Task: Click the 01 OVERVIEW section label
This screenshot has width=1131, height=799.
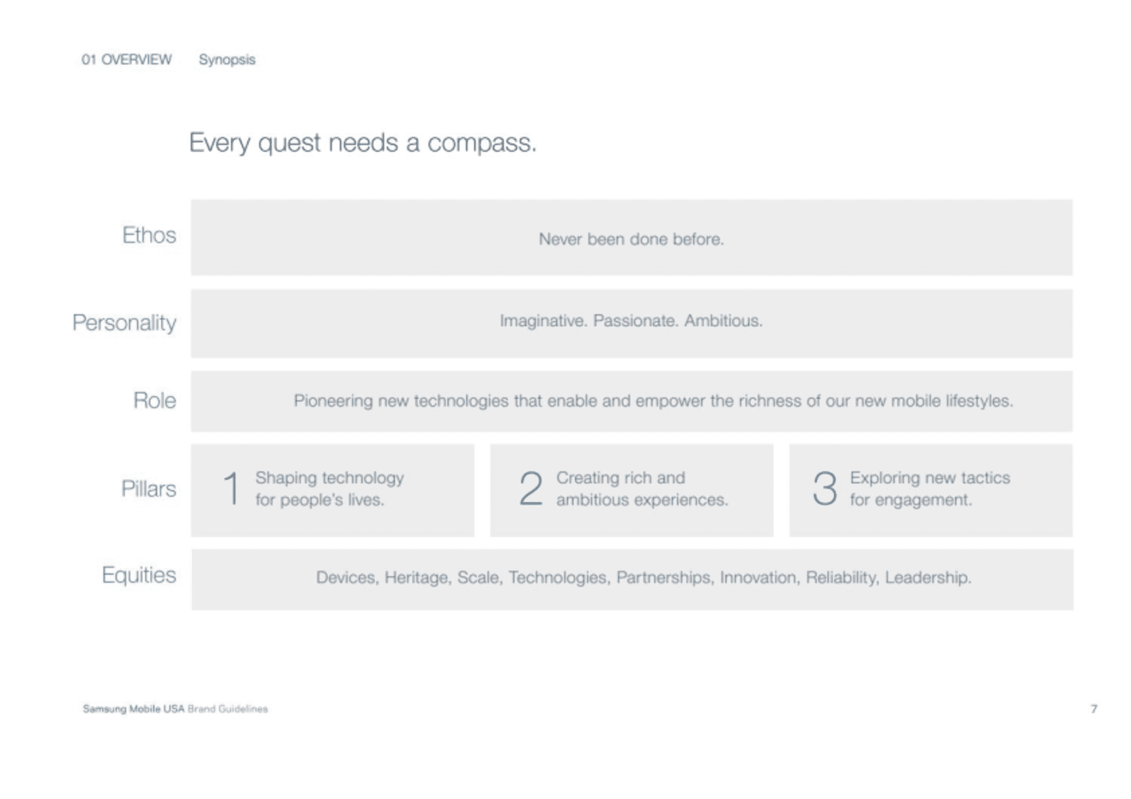Action: coord(127,60)
